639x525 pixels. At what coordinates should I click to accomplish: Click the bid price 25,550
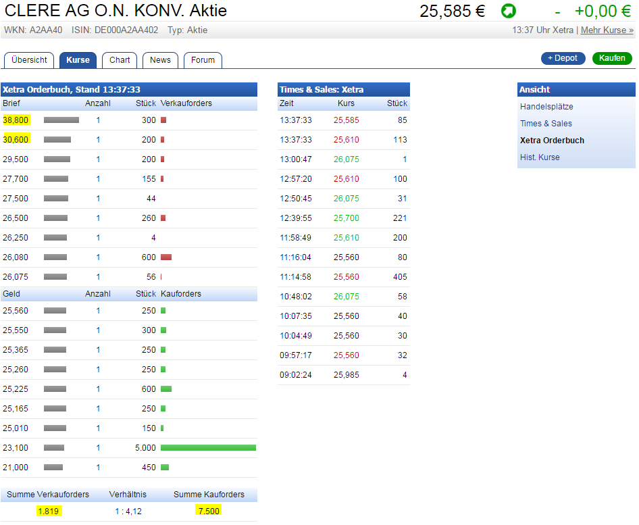(16, 330)
